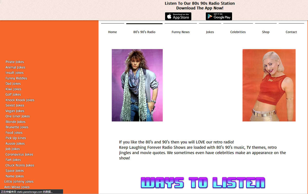Open Animal Jokes link
Viewport: 308px width, 194px height.
[x=15, y=67]
